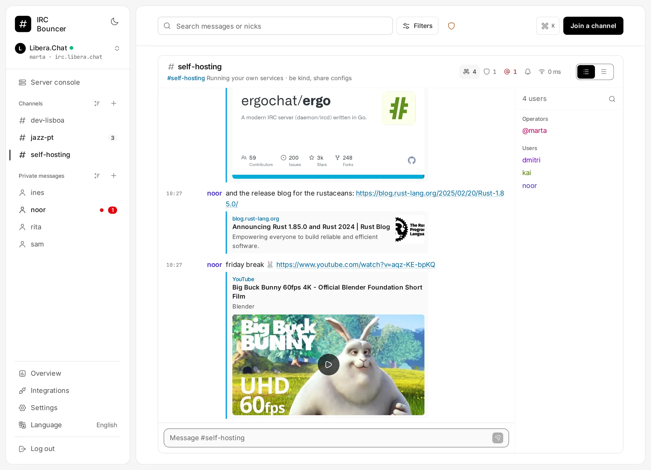Image resolution: width=651 pixels, height=470 pixels.
Task: Change Language from English
Action: tap(68, 425)
